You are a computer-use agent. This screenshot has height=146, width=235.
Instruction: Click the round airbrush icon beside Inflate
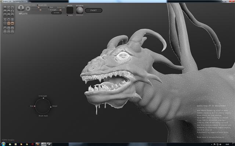click(x=28, y=9)
